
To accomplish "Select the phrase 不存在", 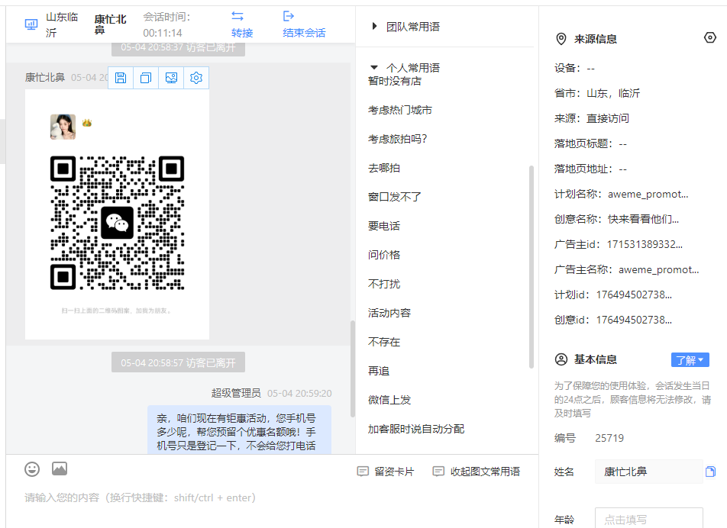I will coord(384,342).
